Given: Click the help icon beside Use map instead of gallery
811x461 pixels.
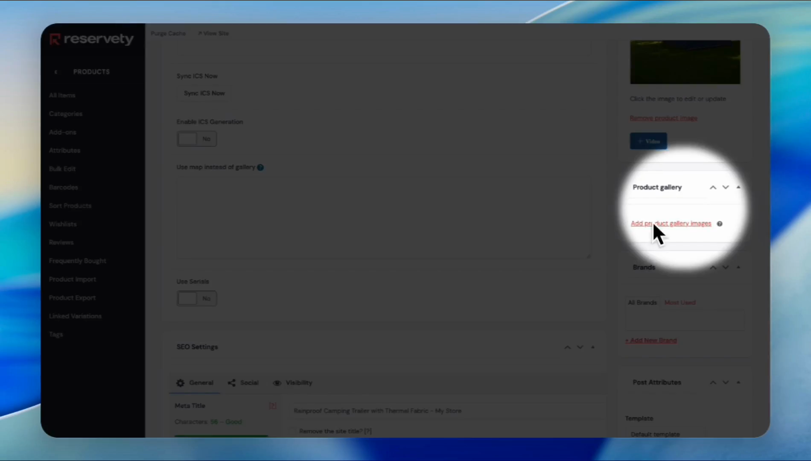Looking at the screenshot, I should coord(260,167).
